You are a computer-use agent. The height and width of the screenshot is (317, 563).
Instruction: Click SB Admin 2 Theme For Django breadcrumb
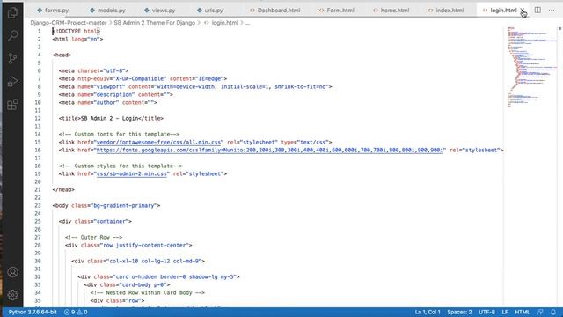pyautogui.click(x=155, y=23)
